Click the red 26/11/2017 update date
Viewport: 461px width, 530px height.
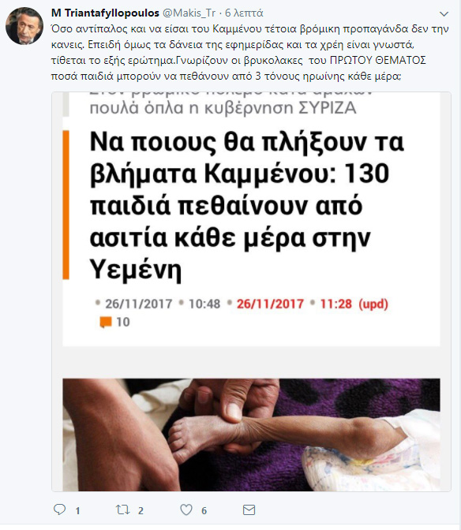(270, 304)
